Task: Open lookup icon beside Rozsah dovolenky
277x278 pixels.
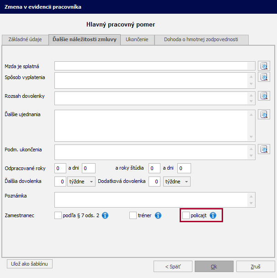Action: pos(264,96)
